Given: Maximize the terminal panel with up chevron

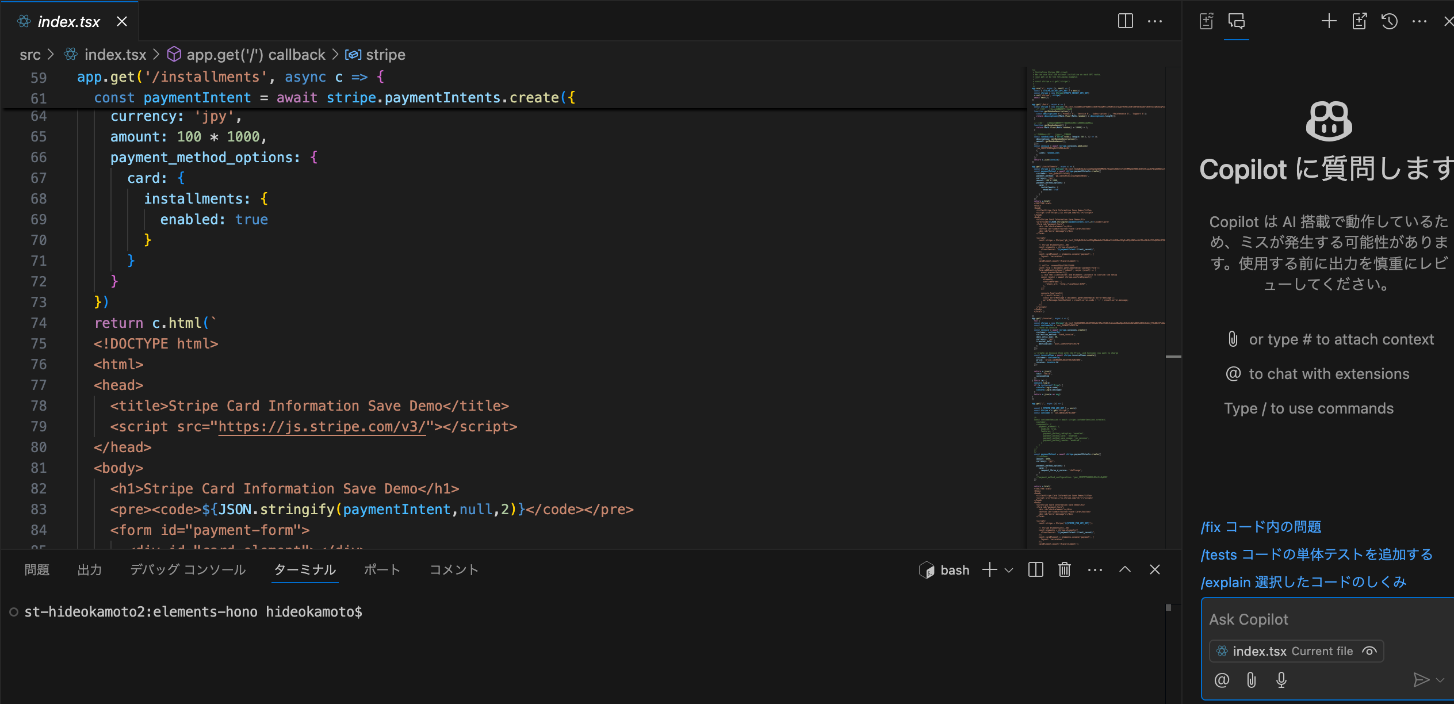Looking at the screenshot, I should (1125, 569).
